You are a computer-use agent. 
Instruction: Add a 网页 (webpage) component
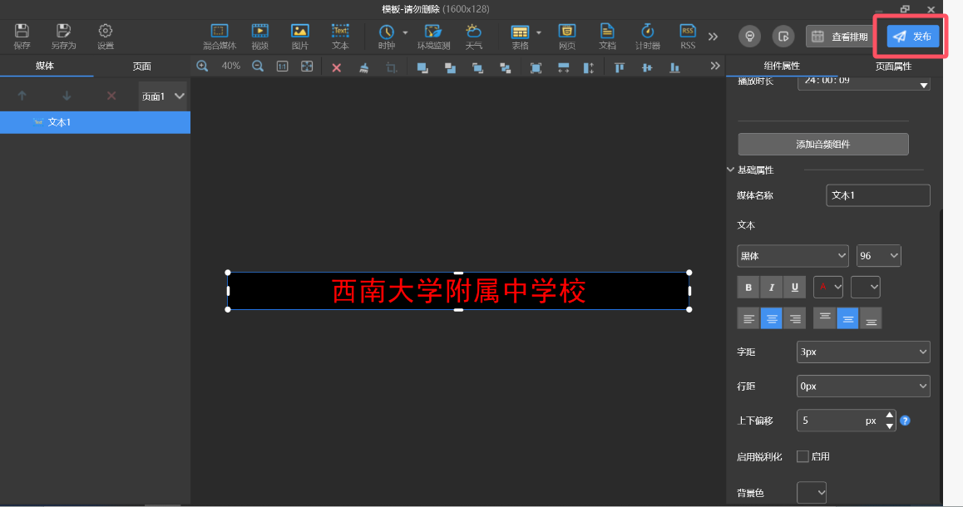tap(567, 36)
